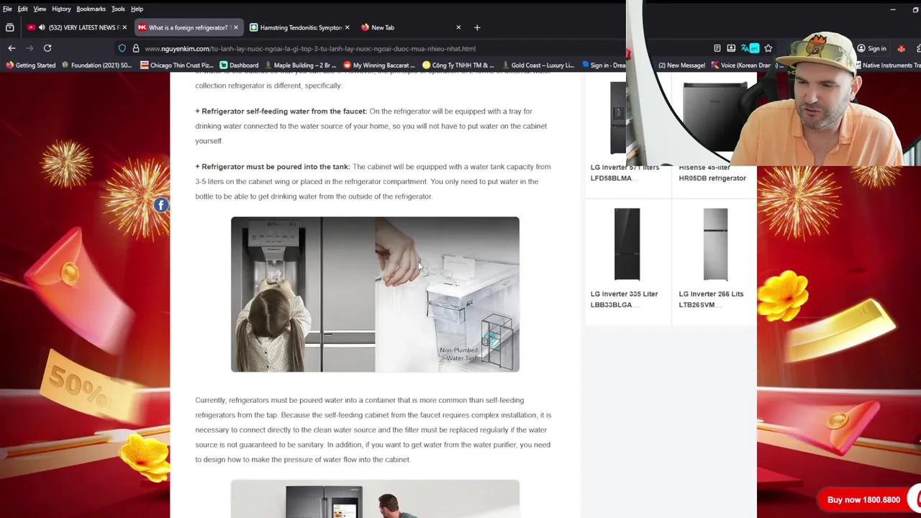This screenshot has height=518, width=921.
Task: Bookmark this page with star icon
Action: pyautogui.click(x=768, y=48)
